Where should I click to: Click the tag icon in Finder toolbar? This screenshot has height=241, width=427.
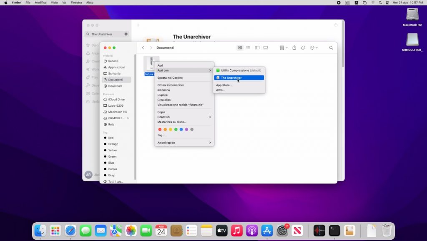[x=303, y=48]
